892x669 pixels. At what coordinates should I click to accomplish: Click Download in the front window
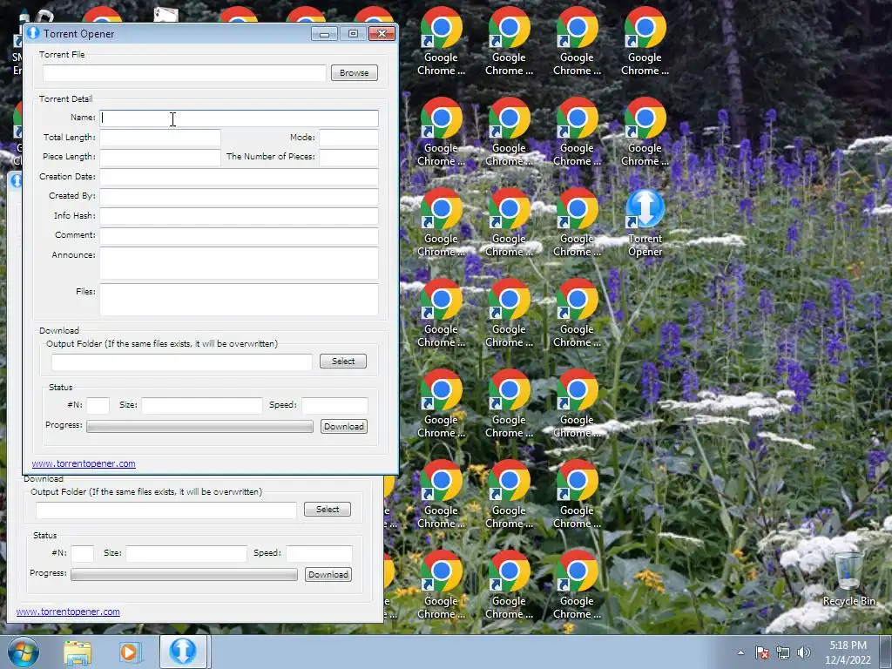click(344, 427)
